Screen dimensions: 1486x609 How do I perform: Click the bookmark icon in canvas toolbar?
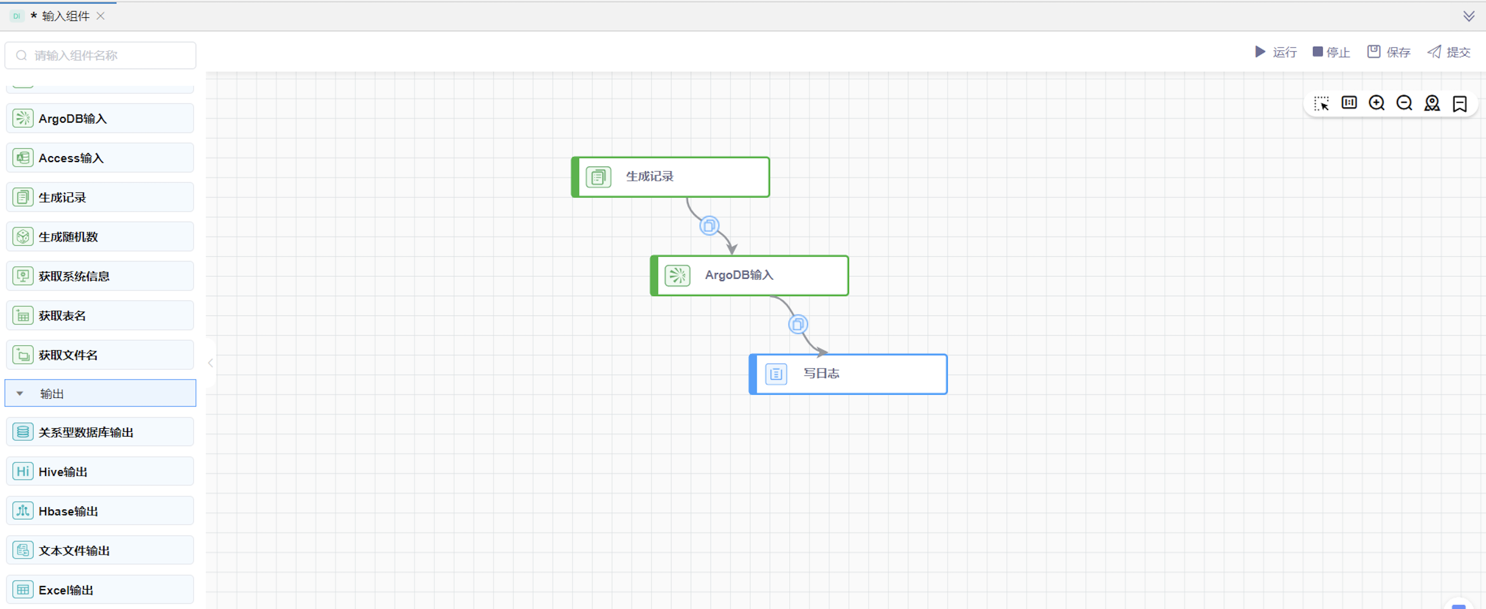(1459, 104)
